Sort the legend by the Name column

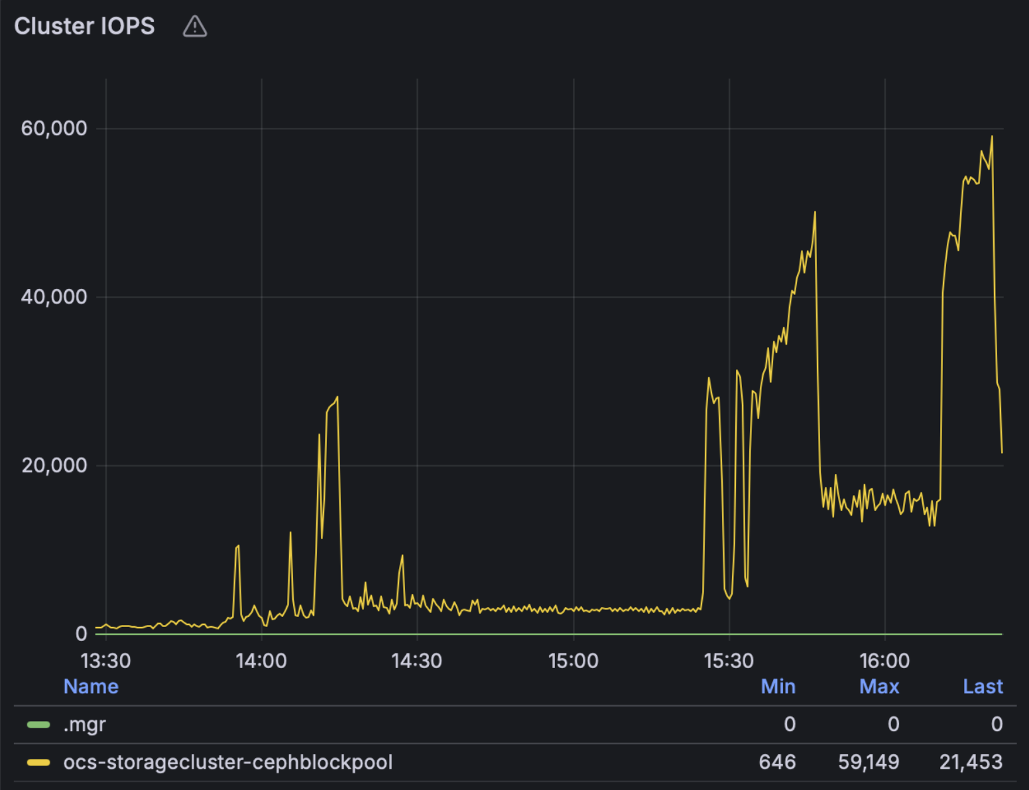tap(91, 687)
